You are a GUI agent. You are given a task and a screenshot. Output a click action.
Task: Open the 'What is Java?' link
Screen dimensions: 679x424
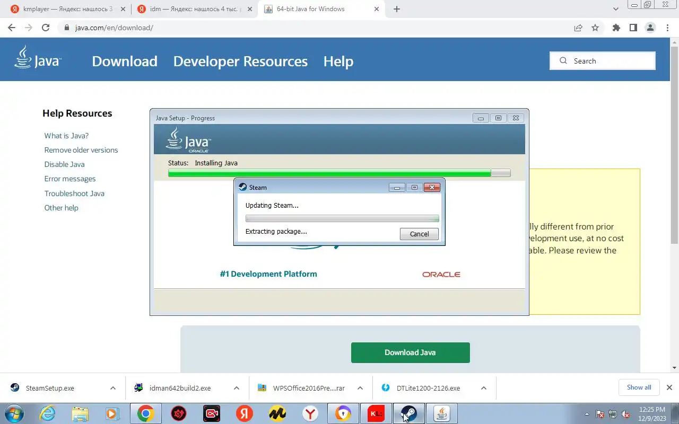[66, 136]
